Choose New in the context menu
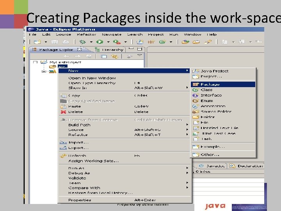 pos(124,71)
